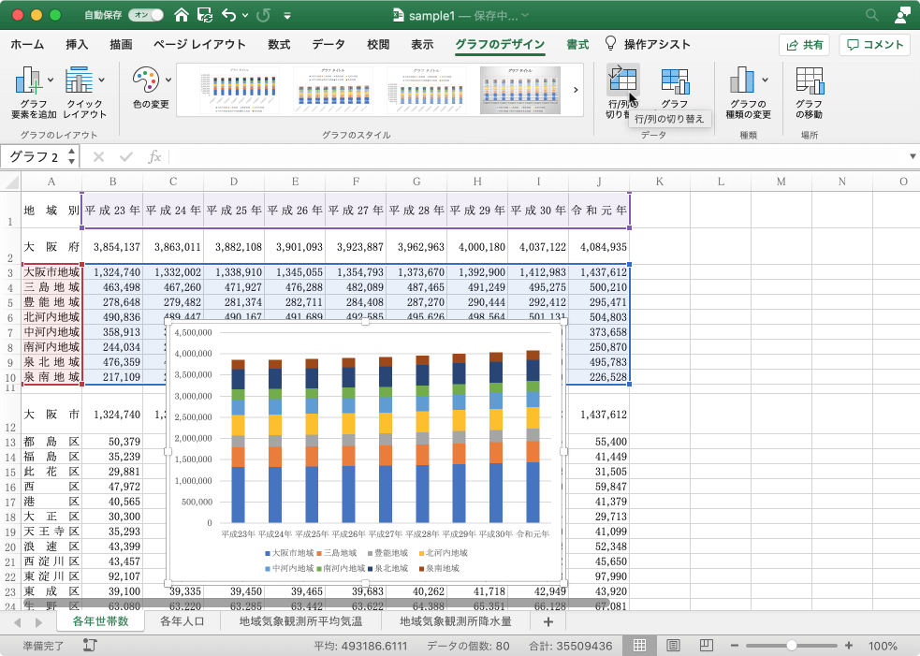Viewport: 920px width, 656px height.
Task: Switch to the 各年人口 sheet tab
Action: coord(183,621)
